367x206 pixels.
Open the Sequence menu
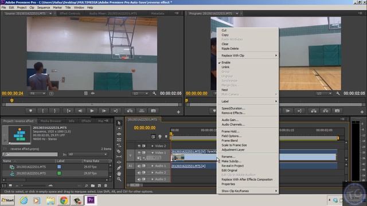point(44,7)
